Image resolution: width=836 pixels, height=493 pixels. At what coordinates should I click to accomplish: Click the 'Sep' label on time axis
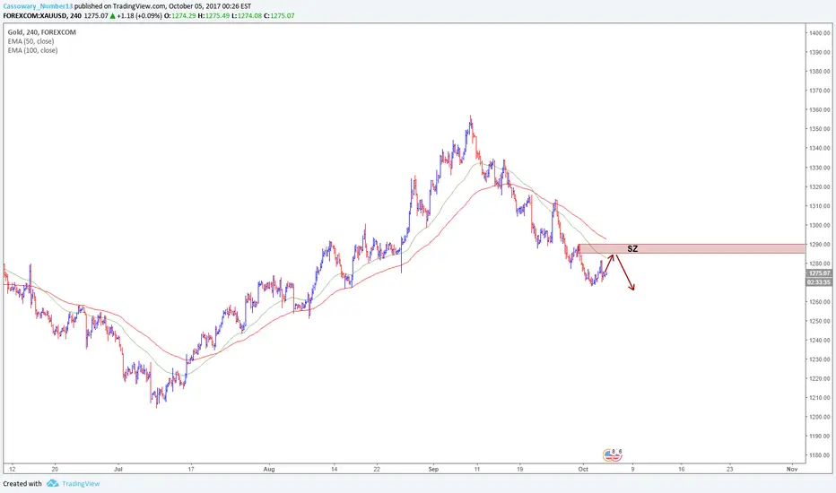[433, 469]
